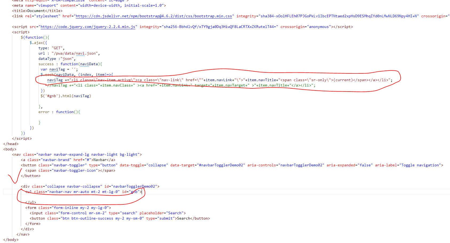Click the active naviTag += nav-item line
The width and height of the screenshot is (450, 243).
pyautogui.click(x=220, y=80)
